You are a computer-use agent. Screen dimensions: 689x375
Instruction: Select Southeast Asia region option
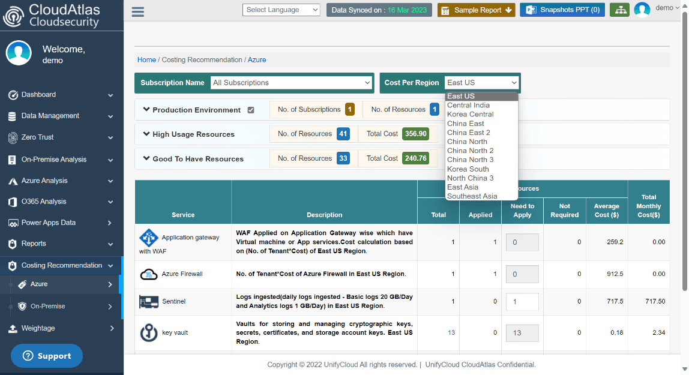[481, 196]
